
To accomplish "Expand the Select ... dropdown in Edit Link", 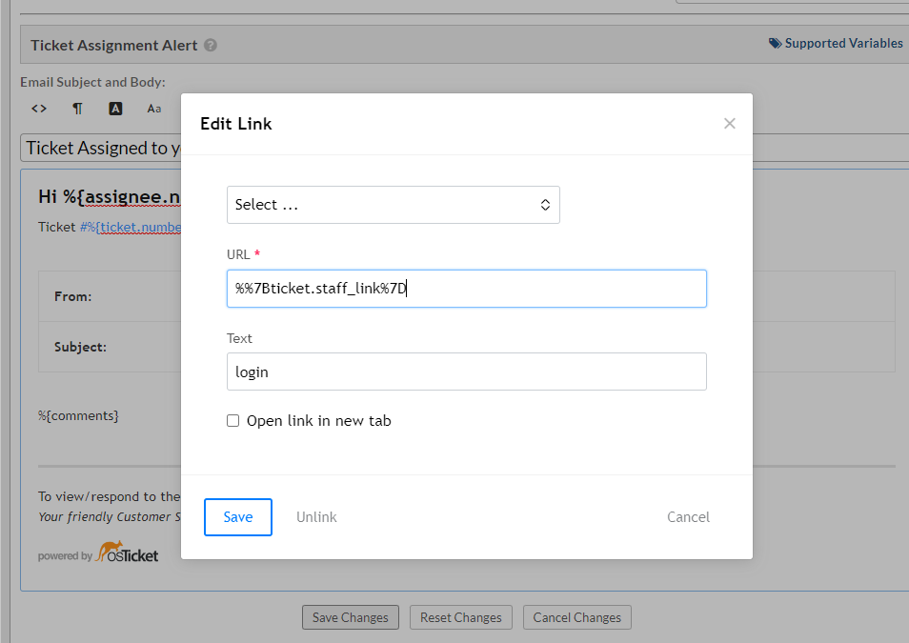I will click(x=393, y=205).
